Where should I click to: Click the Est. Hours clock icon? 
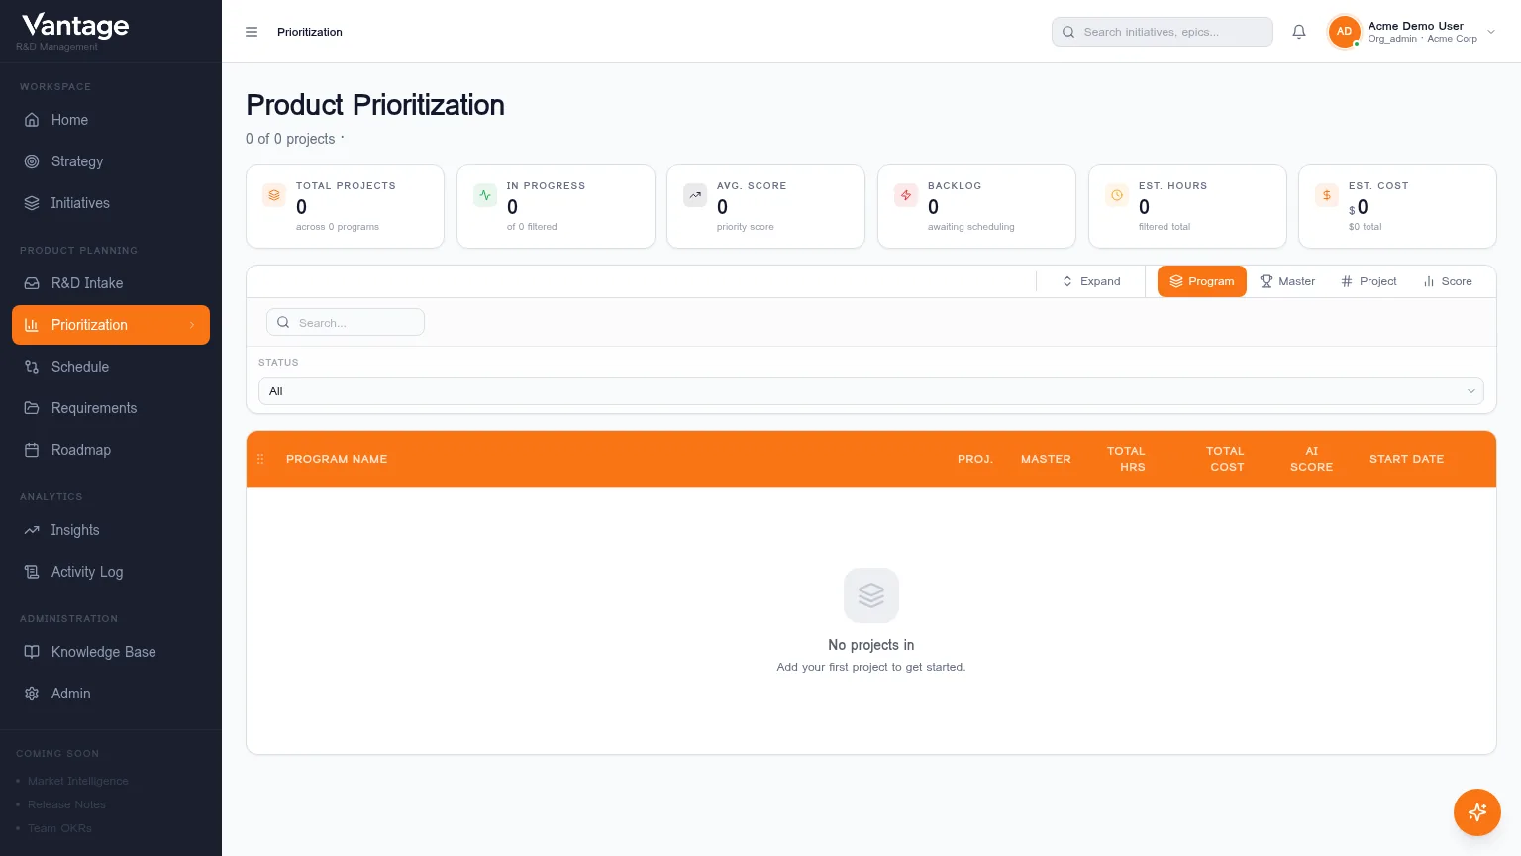[x=1117, y=195]
